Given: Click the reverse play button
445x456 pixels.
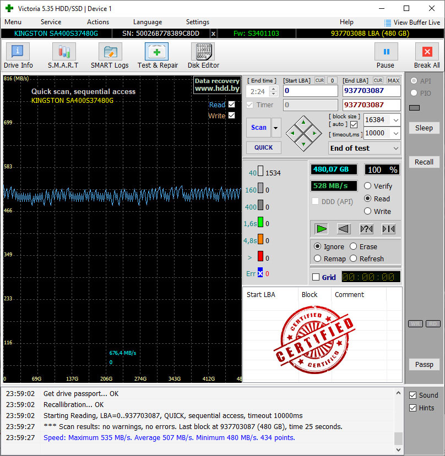Looking at the screenshot, I should [x=344, y=229].
